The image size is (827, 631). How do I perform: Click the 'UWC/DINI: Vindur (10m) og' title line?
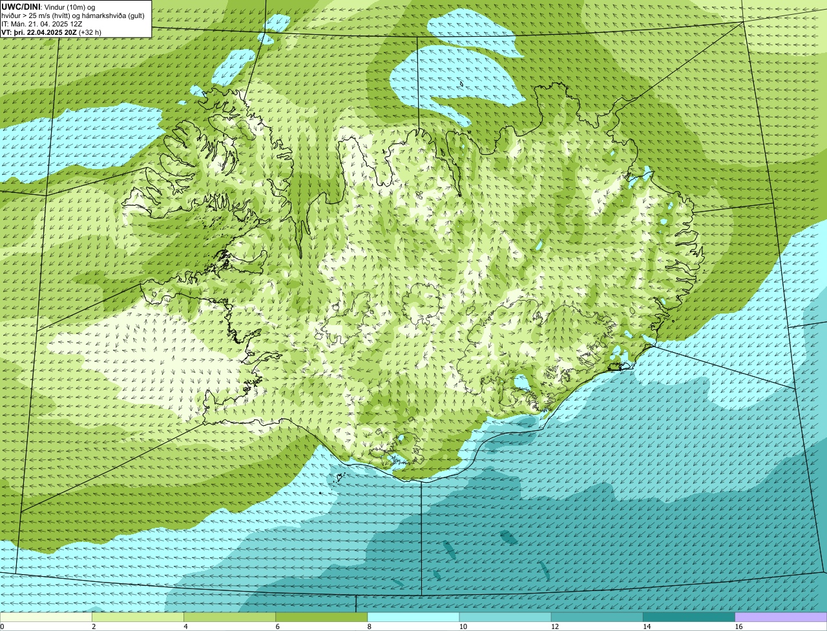[x=48, y=6]
